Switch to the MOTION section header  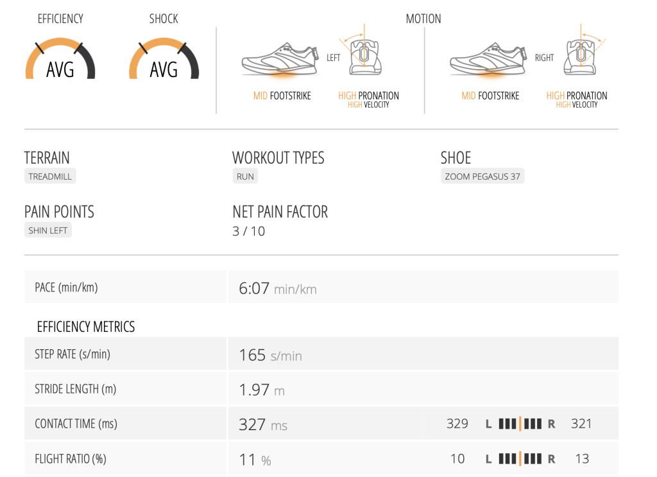coord(423,19)
